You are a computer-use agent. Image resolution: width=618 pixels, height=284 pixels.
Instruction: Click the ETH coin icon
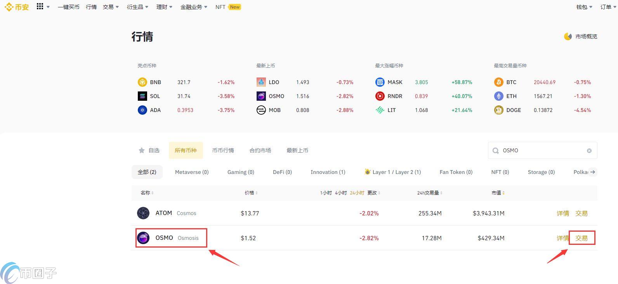(499, 96)
